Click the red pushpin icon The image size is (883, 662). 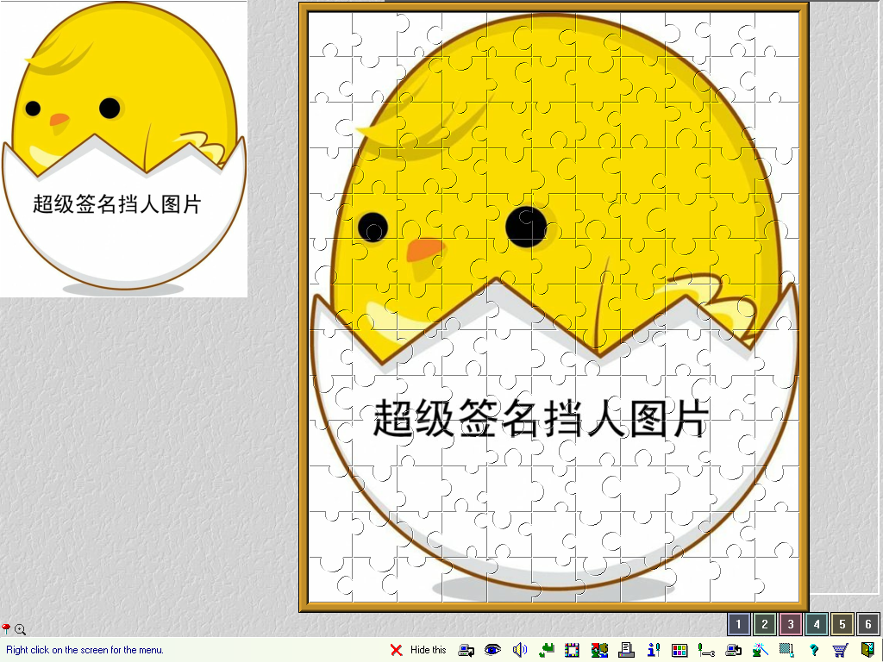click(6, 628)
